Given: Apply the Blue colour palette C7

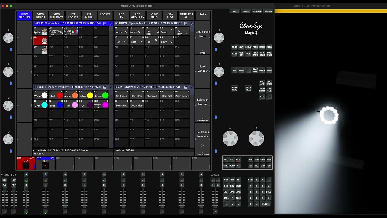Looking at the screenshot, I should (56, 104).
